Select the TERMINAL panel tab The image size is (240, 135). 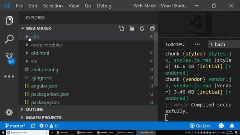pyautogui.click(x=175, y=44)
